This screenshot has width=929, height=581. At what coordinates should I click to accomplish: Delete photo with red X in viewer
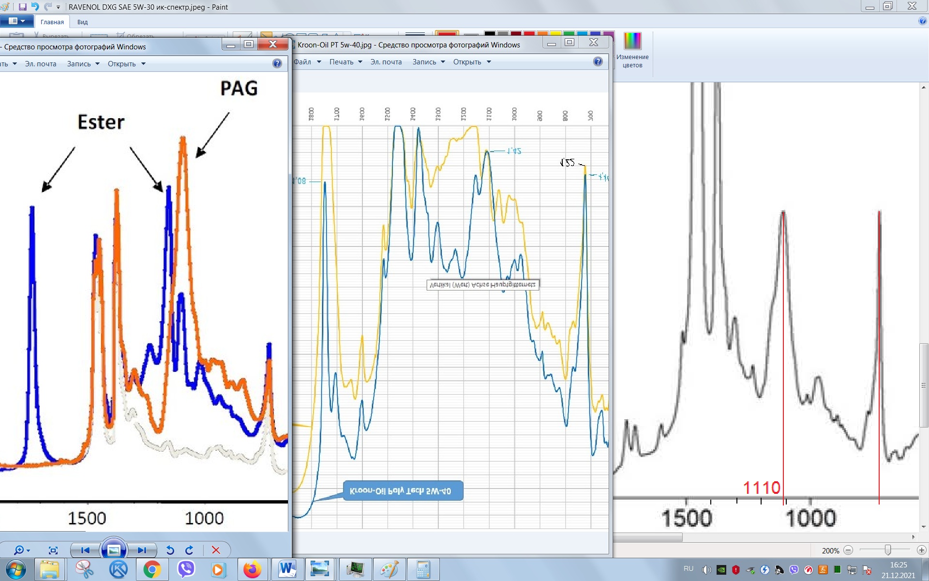click(x=216, y=550)
